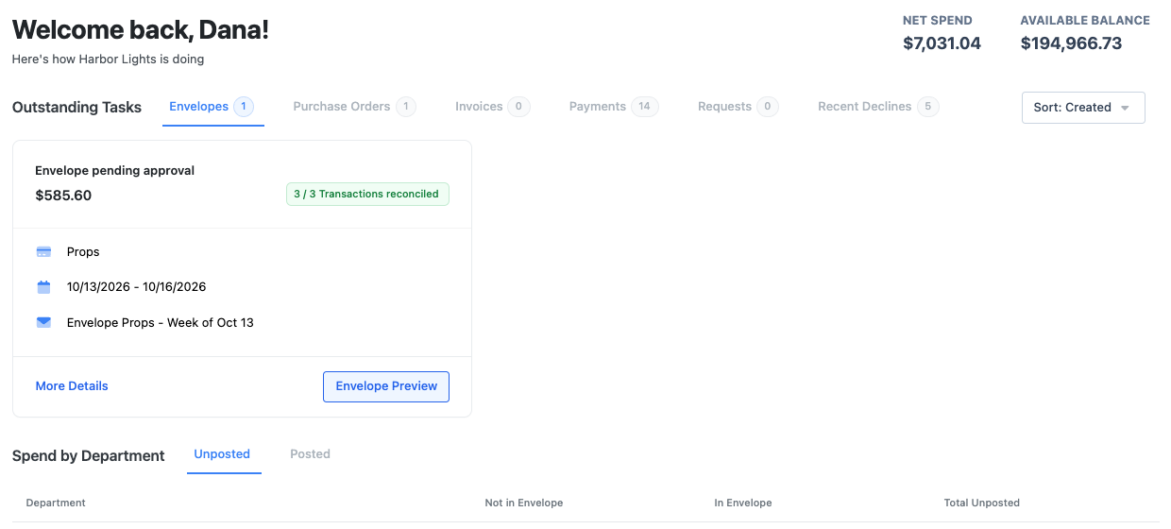Click the Available Balance value $194,966.73
The width and height of the screenshot is (1171, 529).
point(1071,43)
